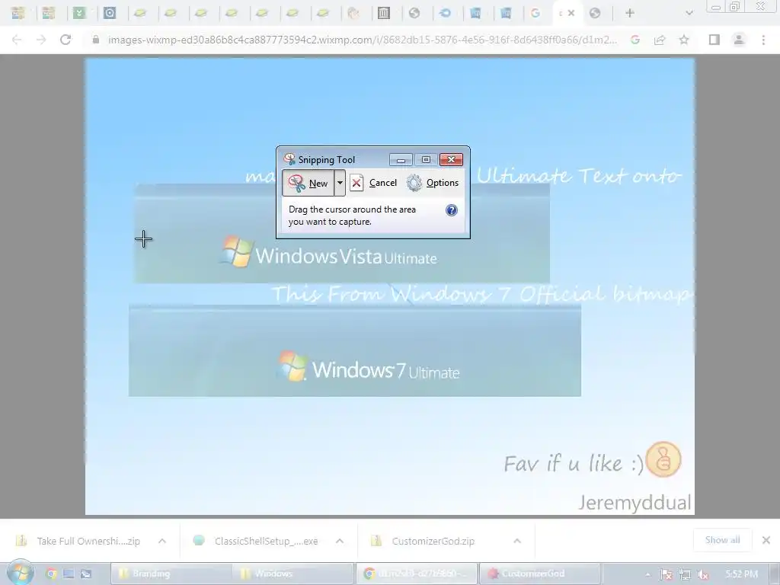The width and height of the screenshot is (780, 585).
Task: Click the muted volume tray icon
Action: pos(703,574)
